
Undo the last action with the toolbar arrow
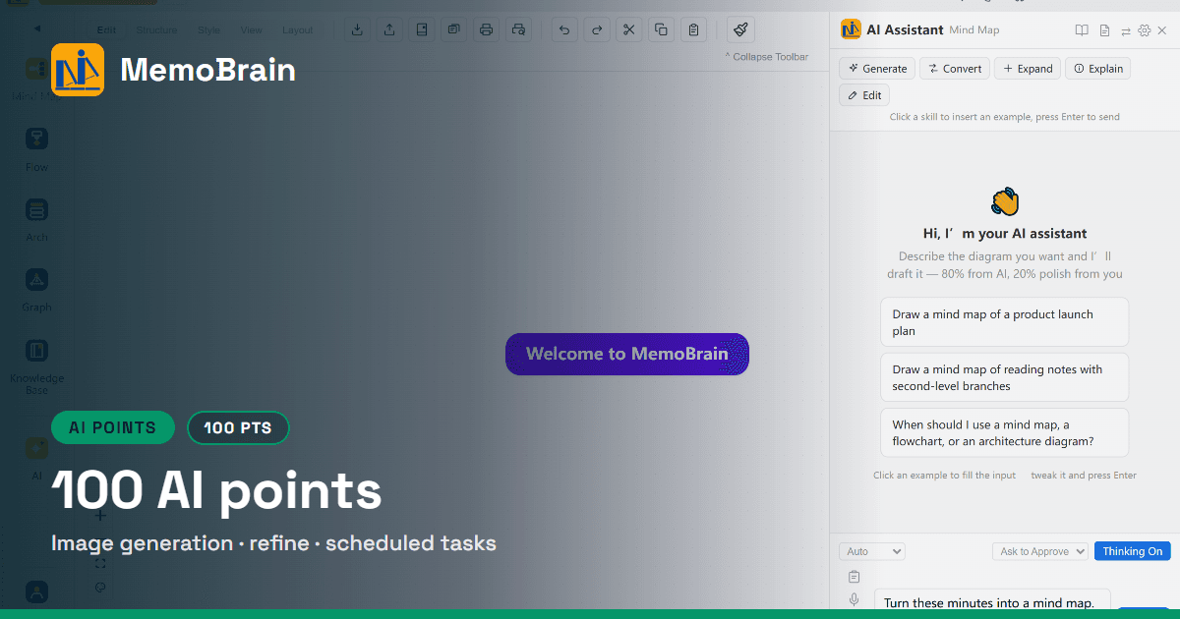click(563, 29)
